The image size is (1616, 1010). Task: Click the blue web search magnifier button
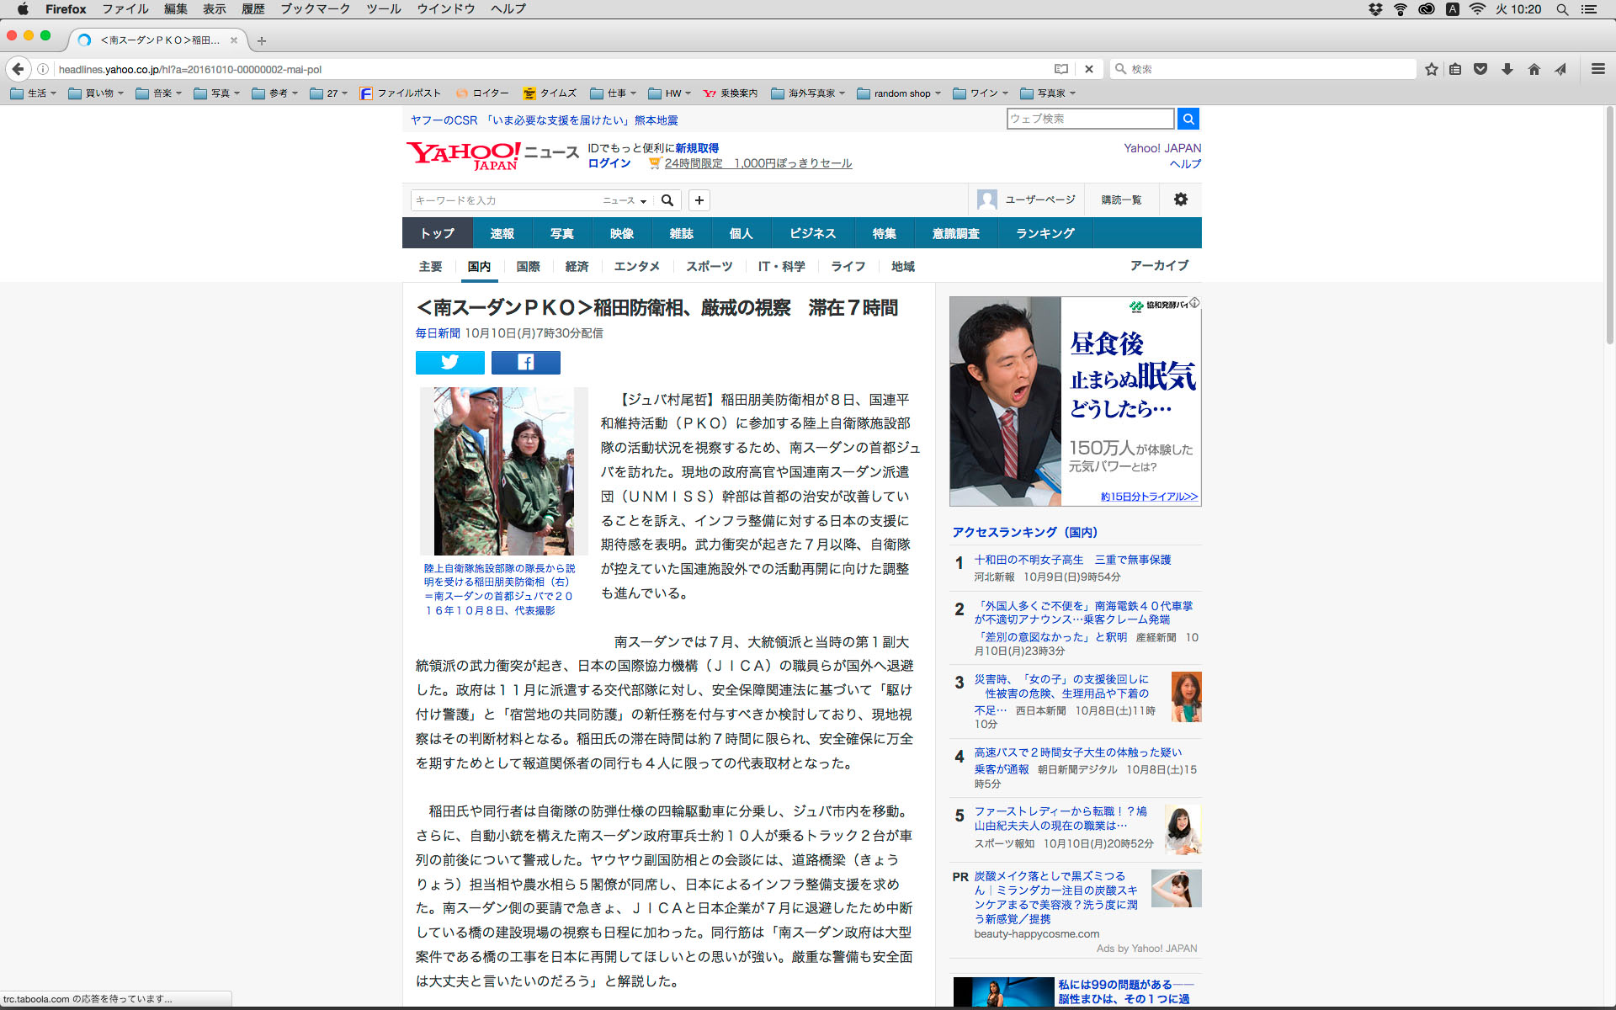pyautogui.click(x=1188, y=119)
